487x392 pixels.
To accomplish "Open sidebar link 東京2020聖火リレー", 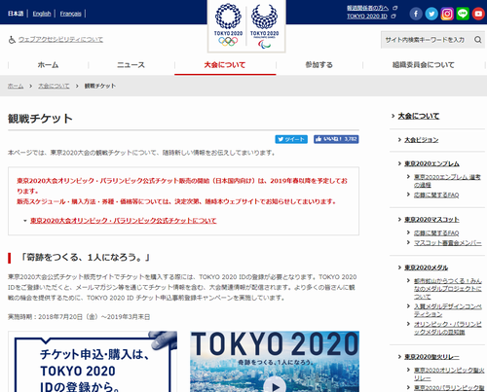I will [x=431, y=357].
